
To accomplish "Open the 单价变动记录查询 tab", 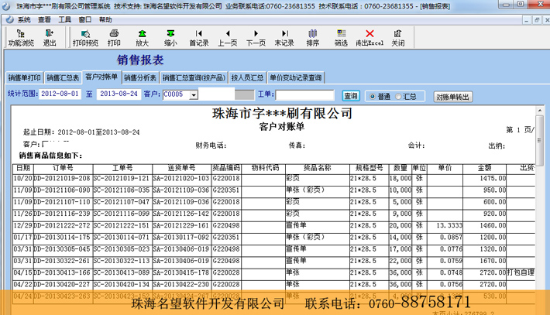I will [x=296, y=78].
